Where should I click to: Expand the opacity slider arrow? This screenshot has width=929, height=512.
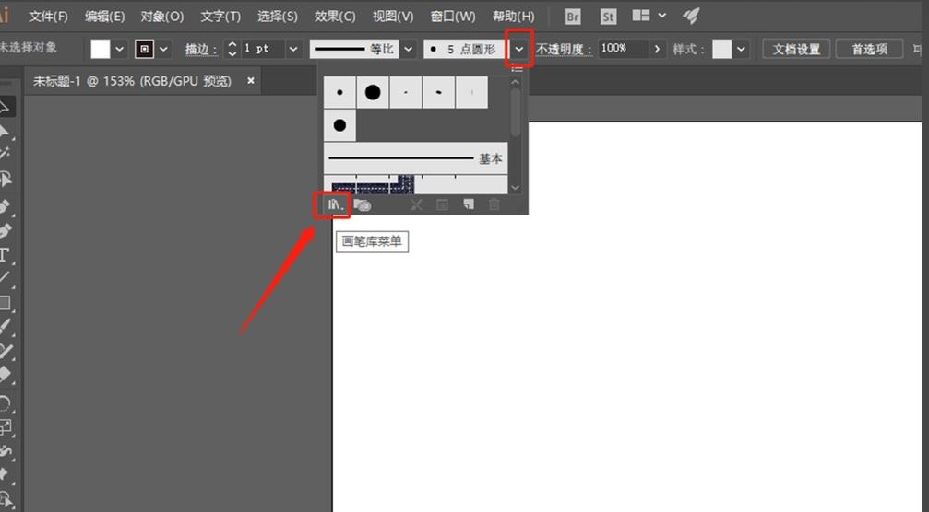pos(657,49)
